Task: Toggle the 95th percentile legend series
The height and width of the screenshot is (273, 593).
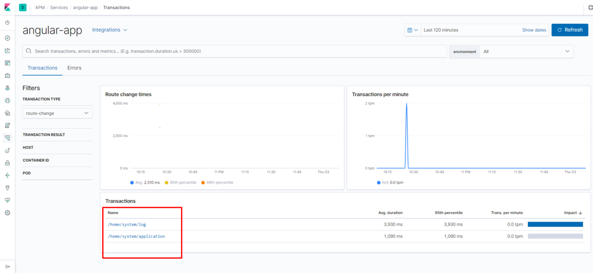Action: point(180,182)
